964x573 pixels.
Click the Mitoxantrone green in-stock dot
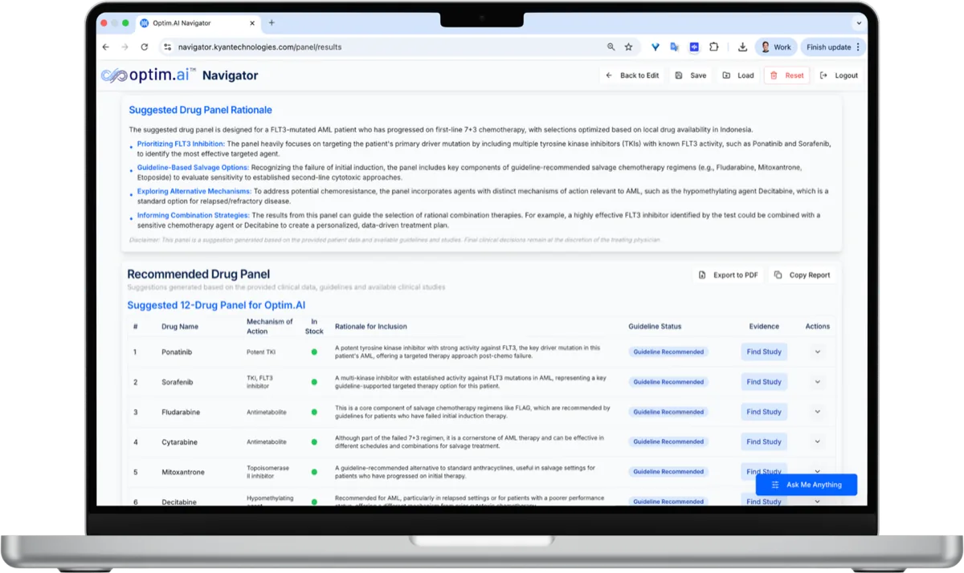pos(314,472)
